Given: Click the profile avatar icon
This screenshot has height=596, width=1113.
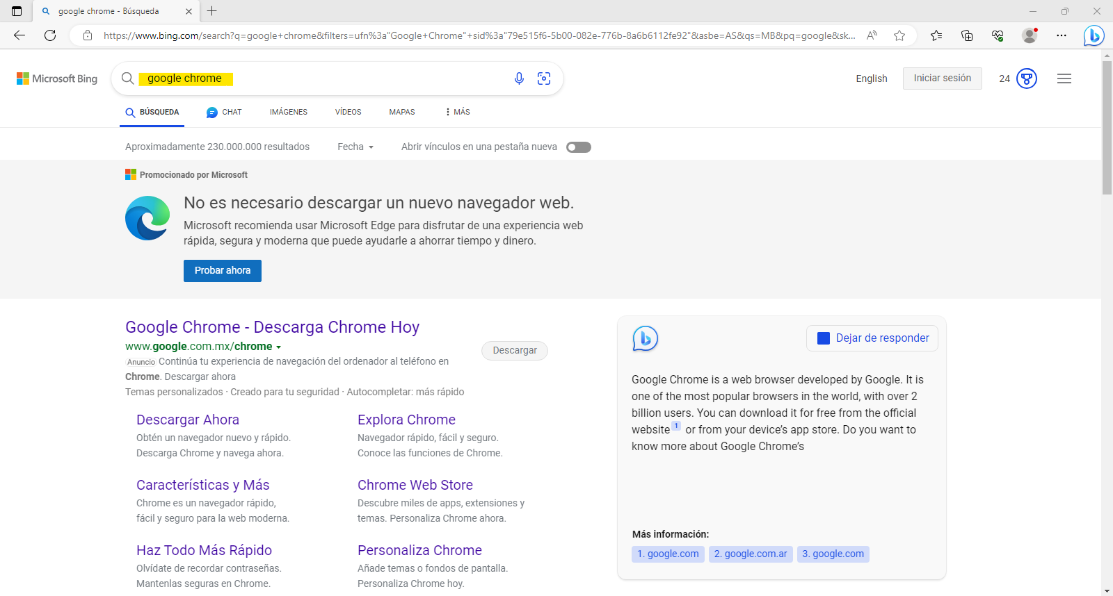Looking at the screenshot, I should tap(1030, 35).
